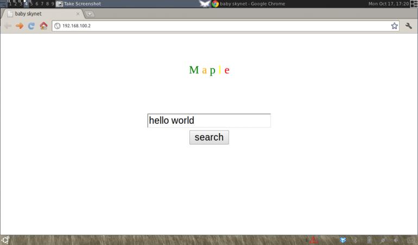418x245 pixels.
Task: Go forward with the orange forward arrow
Action: pos(20,26)
